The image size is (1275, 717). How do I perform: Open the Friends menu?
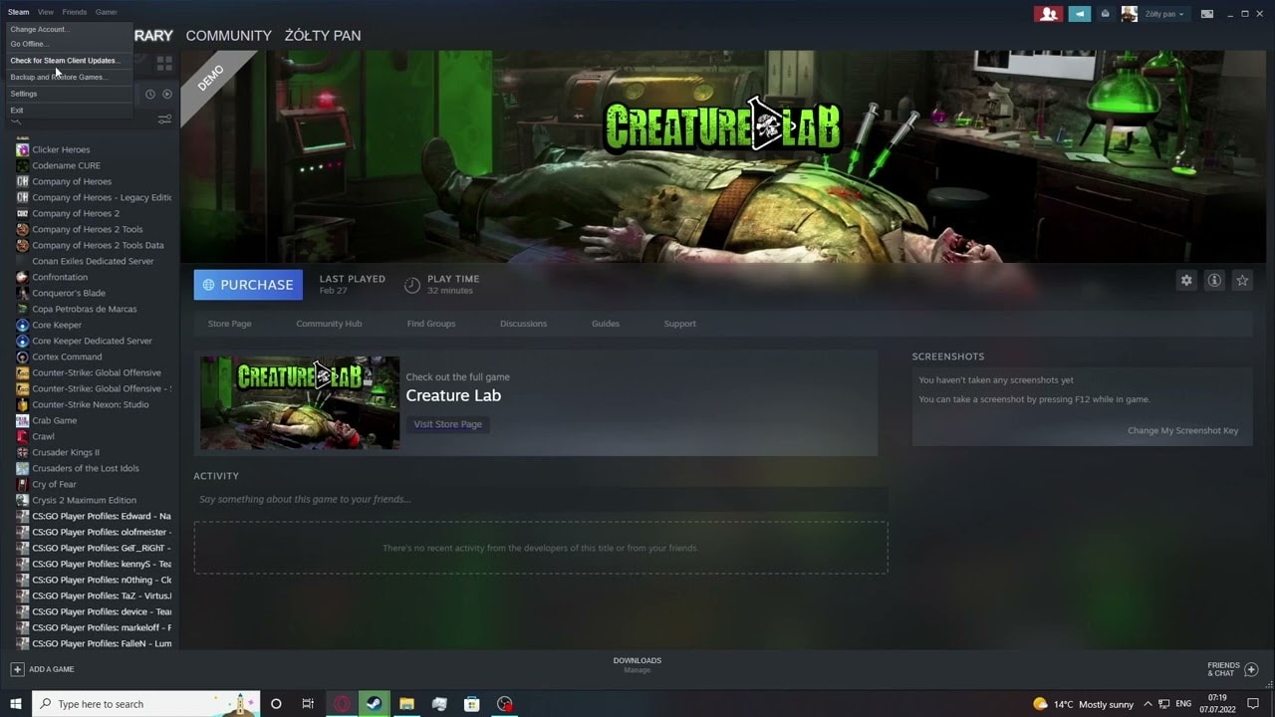[75, 12]
